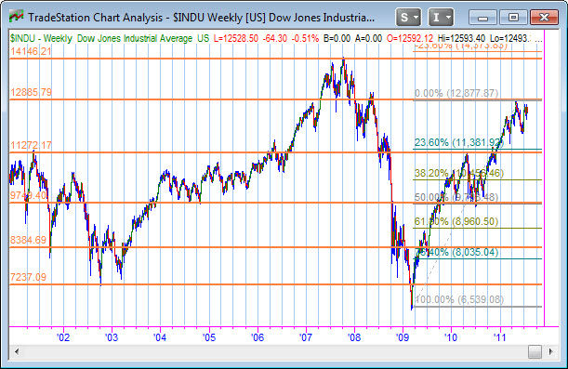The image size is (568, 369).
Task: Click the $INDU - Weekly status text
Action: [41, 38]
